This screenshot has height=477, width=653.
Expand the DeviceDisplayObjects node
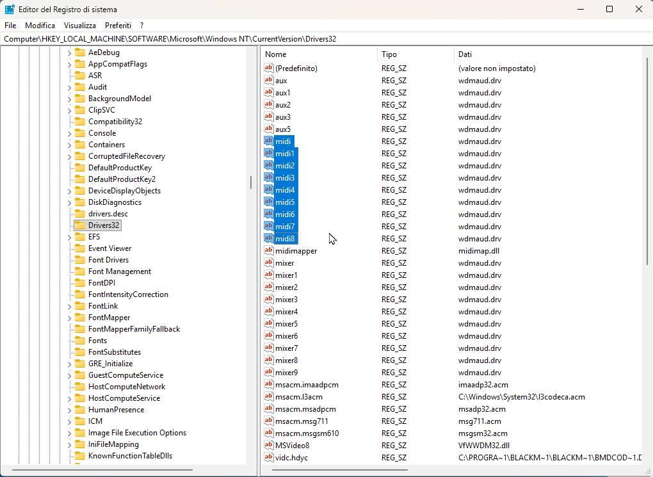click(x=70, y=191)
